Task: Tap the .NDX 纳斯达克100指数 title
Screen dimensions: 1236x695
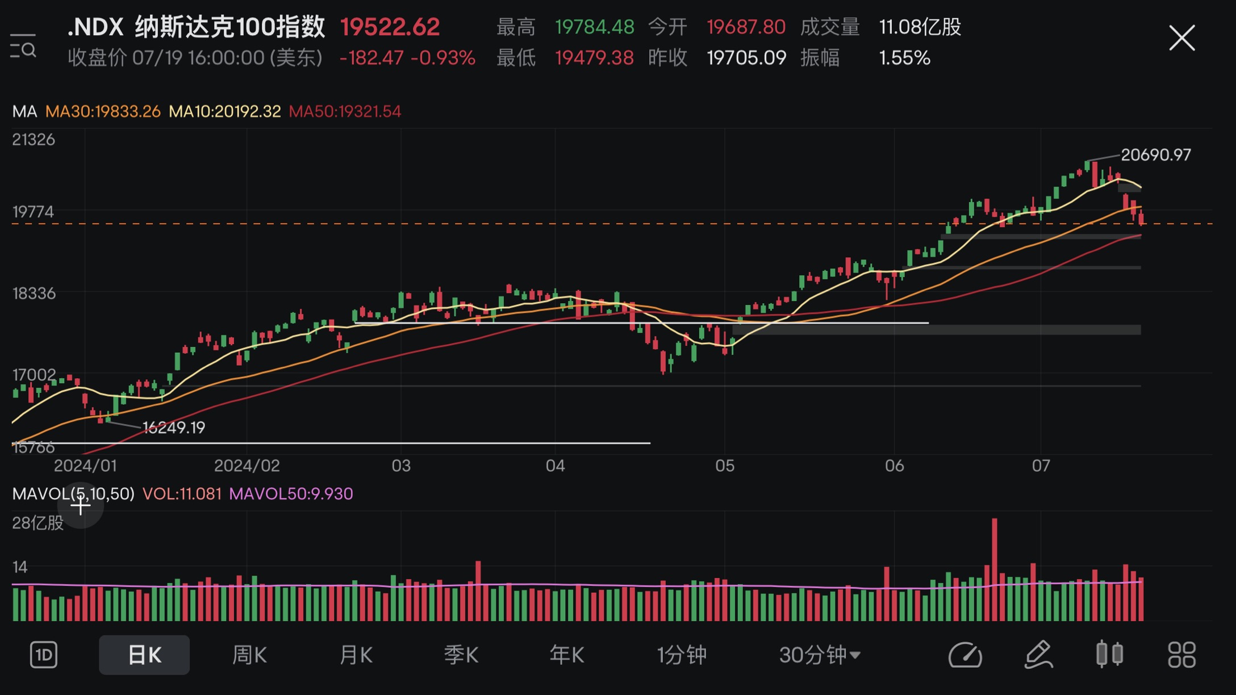Action: tap(196, 27)
